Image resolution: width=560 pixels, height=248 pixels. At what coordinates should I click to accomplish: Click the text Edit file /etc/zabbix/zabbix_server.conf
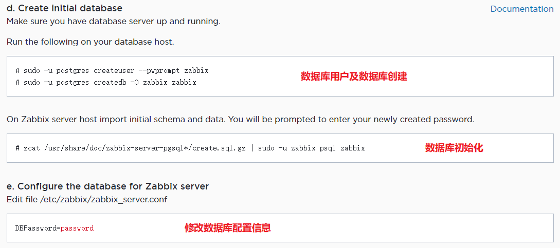pos(87,199)
